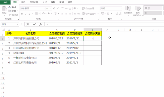
Task: Switch to the Data (数据) tab
Action: click(53, 2)
